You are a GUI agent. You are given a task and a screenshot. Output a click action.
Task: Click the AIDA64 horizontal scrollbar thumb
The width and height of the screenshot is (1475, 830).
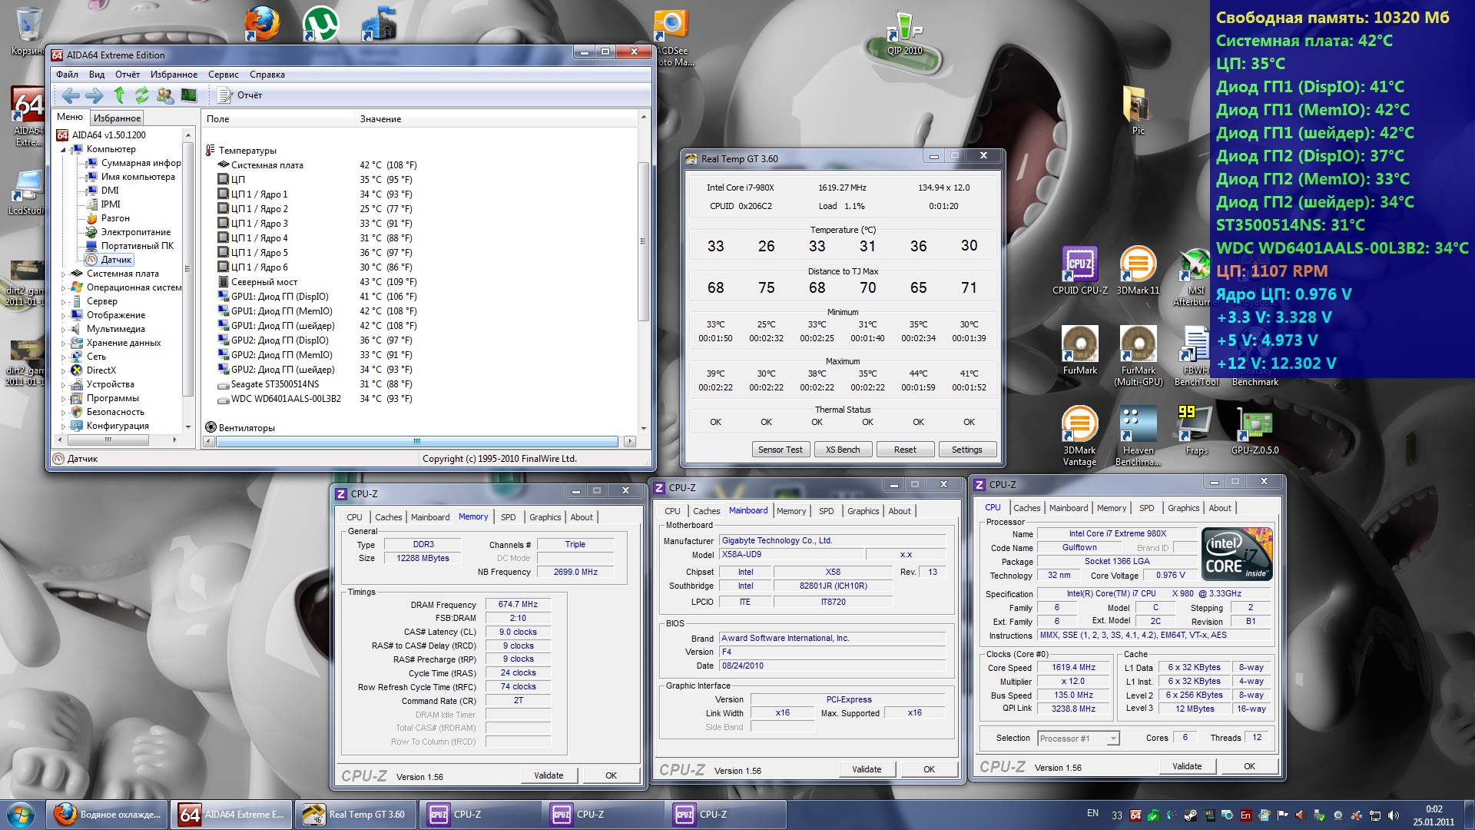point(416,441)
